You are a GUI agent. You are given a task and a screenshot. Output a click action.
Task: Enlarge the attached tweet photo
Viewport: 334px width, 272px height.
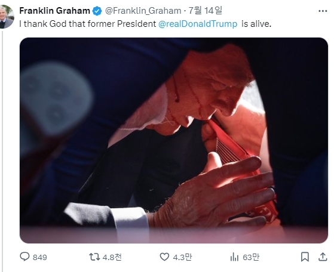point(174,140)
